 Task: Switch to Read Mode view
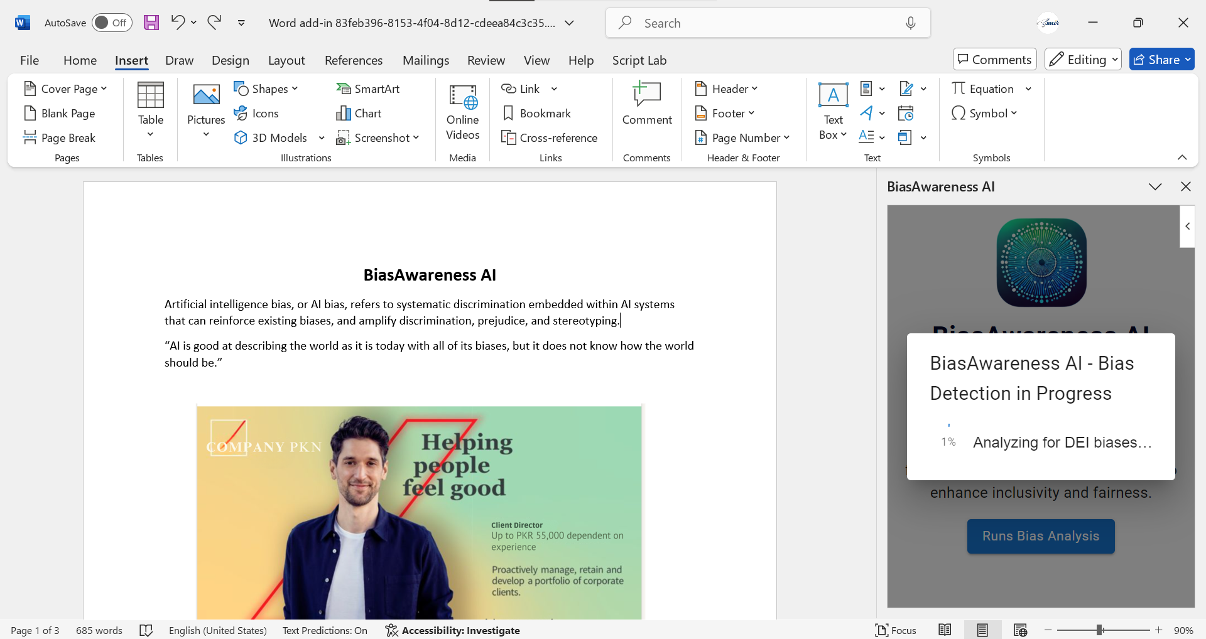(945, 630)
